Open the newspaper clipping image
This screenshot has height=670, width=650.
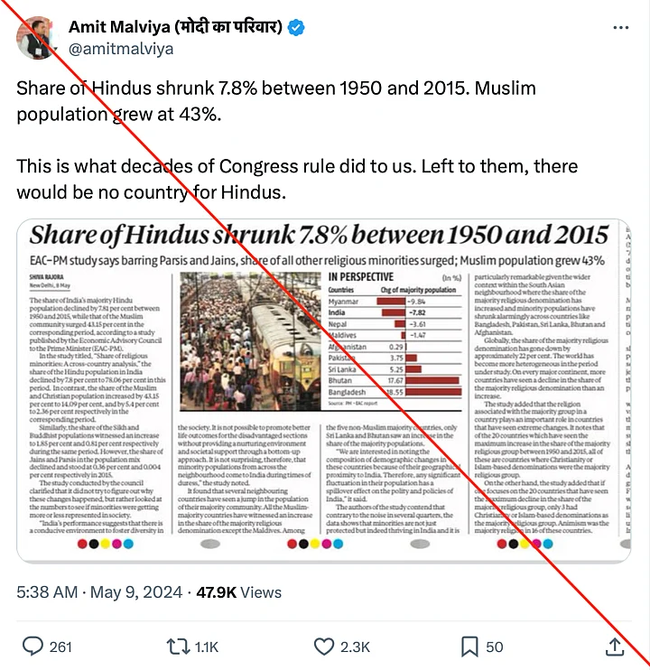coord(324,391)
